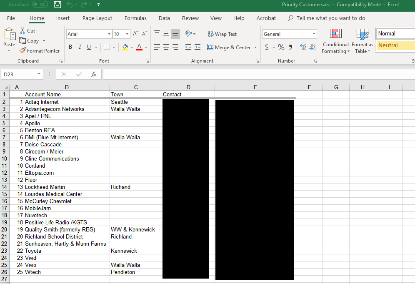Toggle Bold formatting
The image size is (415, 284).
70,47
